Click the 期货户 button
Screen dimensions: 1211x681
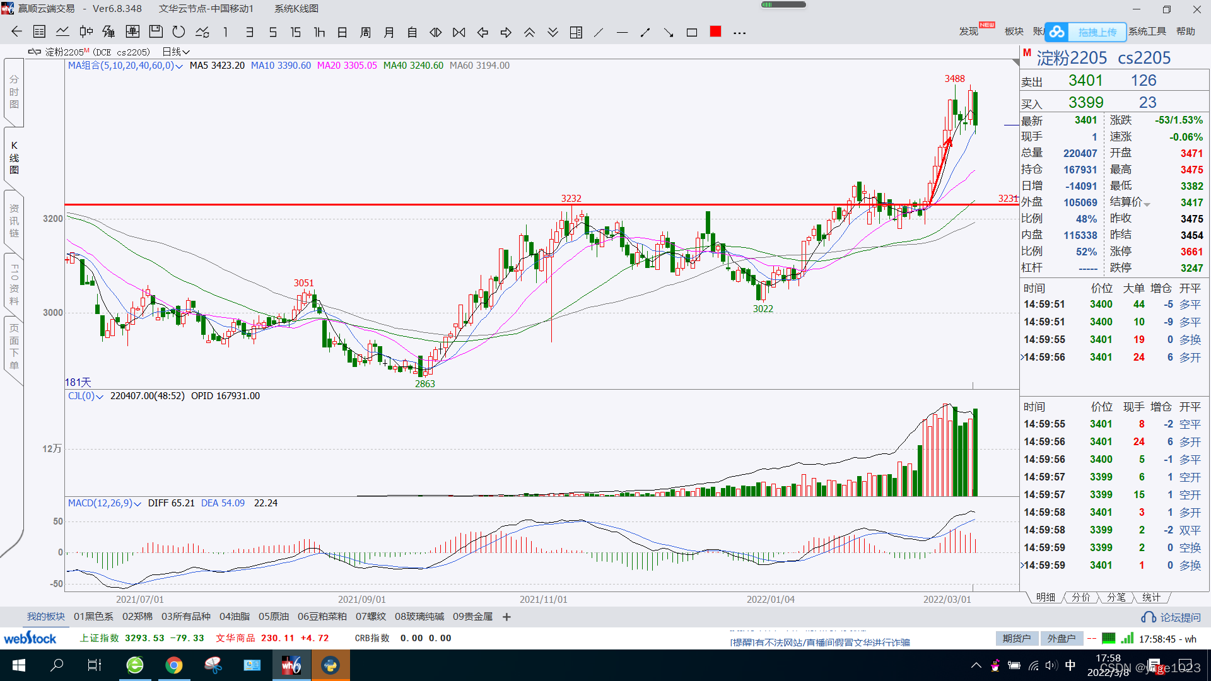click(x=1017, y=639)
